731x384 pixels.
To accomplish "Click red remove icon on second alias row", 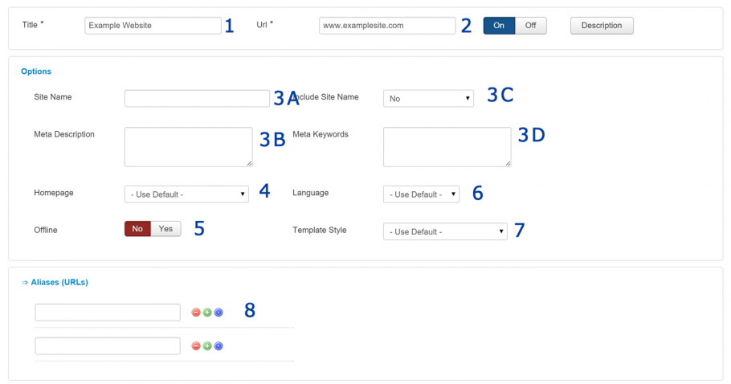I will [196, 345].
